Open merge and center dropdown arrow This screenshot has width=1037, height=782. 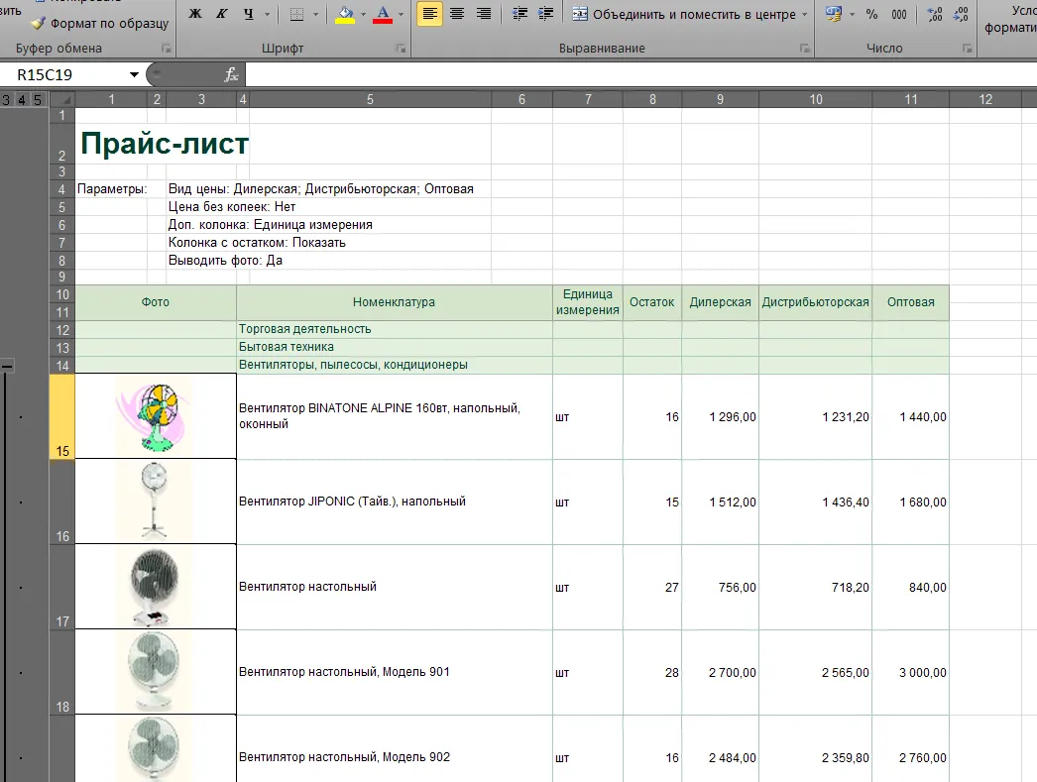point(804,14)
